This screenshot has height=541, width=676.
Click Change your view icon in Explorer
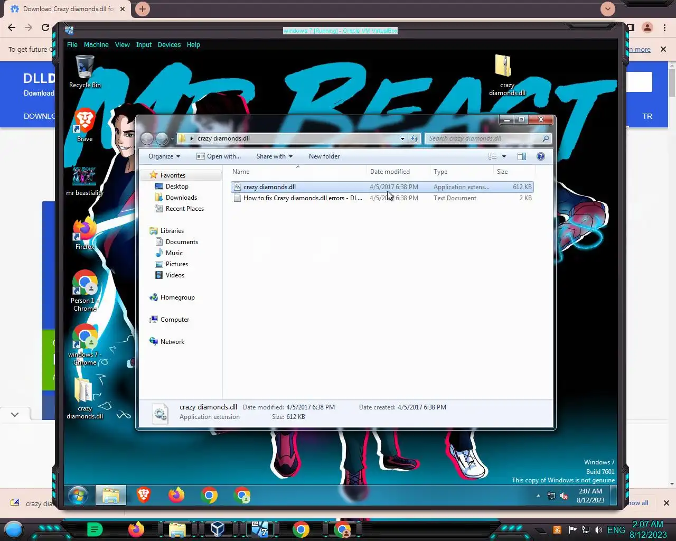point(493,156)
